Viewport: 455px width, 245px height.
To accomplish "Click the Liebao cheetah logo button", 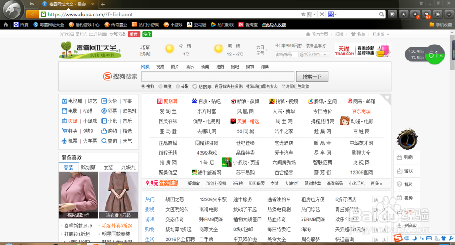I will [12, 10].
